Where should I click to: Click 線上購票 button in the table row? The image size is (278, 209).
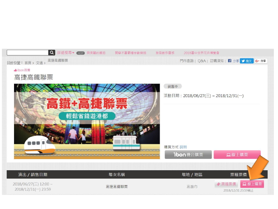coord(252,184)
